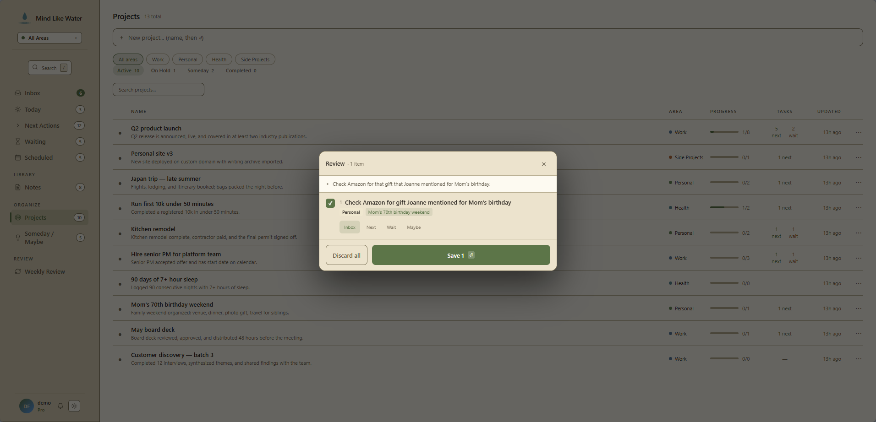Click Discard all button

(346, 255)
